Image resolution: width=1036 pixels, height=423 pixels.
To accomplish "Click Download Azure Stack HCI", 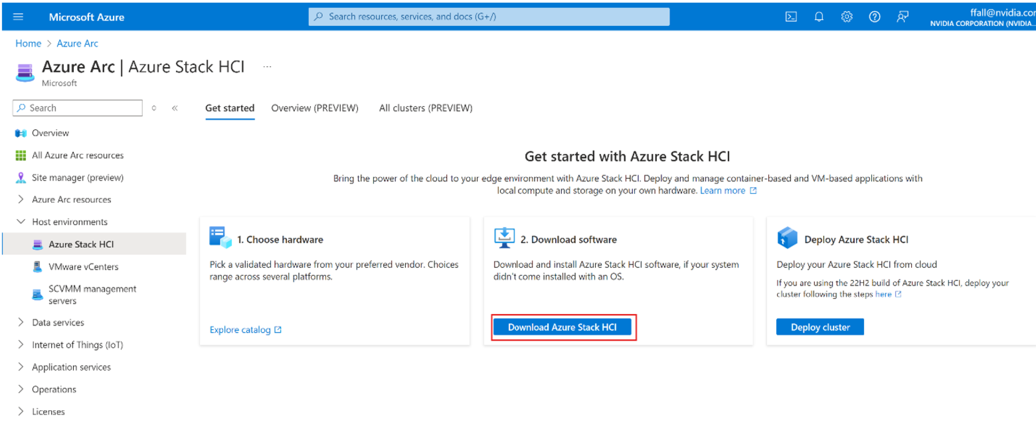I will tap(562, 327).
